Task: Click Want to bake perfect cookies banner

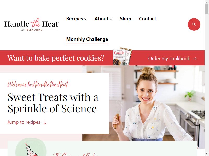Action: [56, 58]
